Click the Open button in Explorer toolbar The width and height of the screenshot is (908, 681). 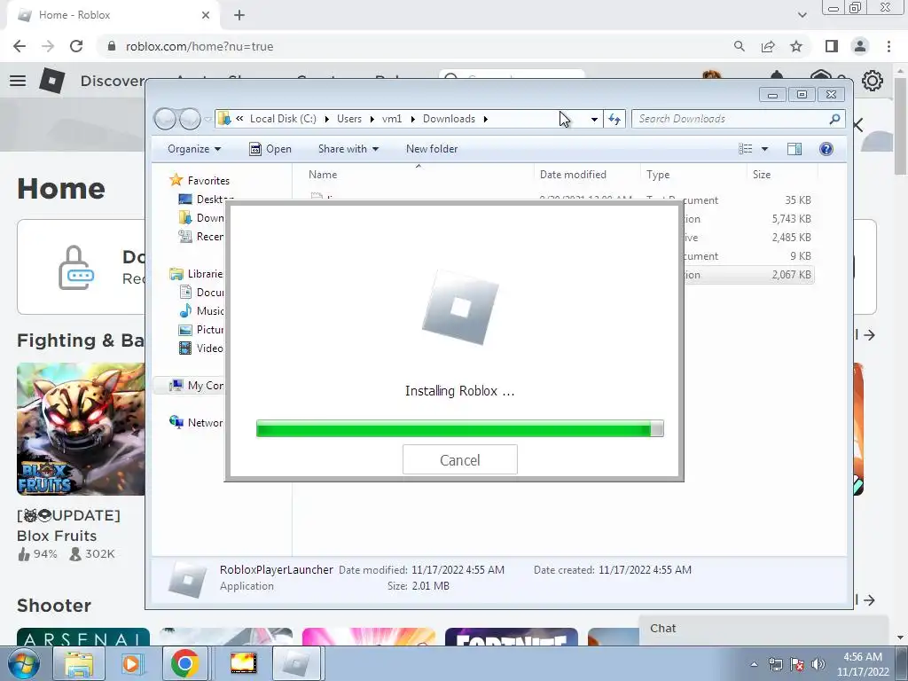(x=270, y=149)
